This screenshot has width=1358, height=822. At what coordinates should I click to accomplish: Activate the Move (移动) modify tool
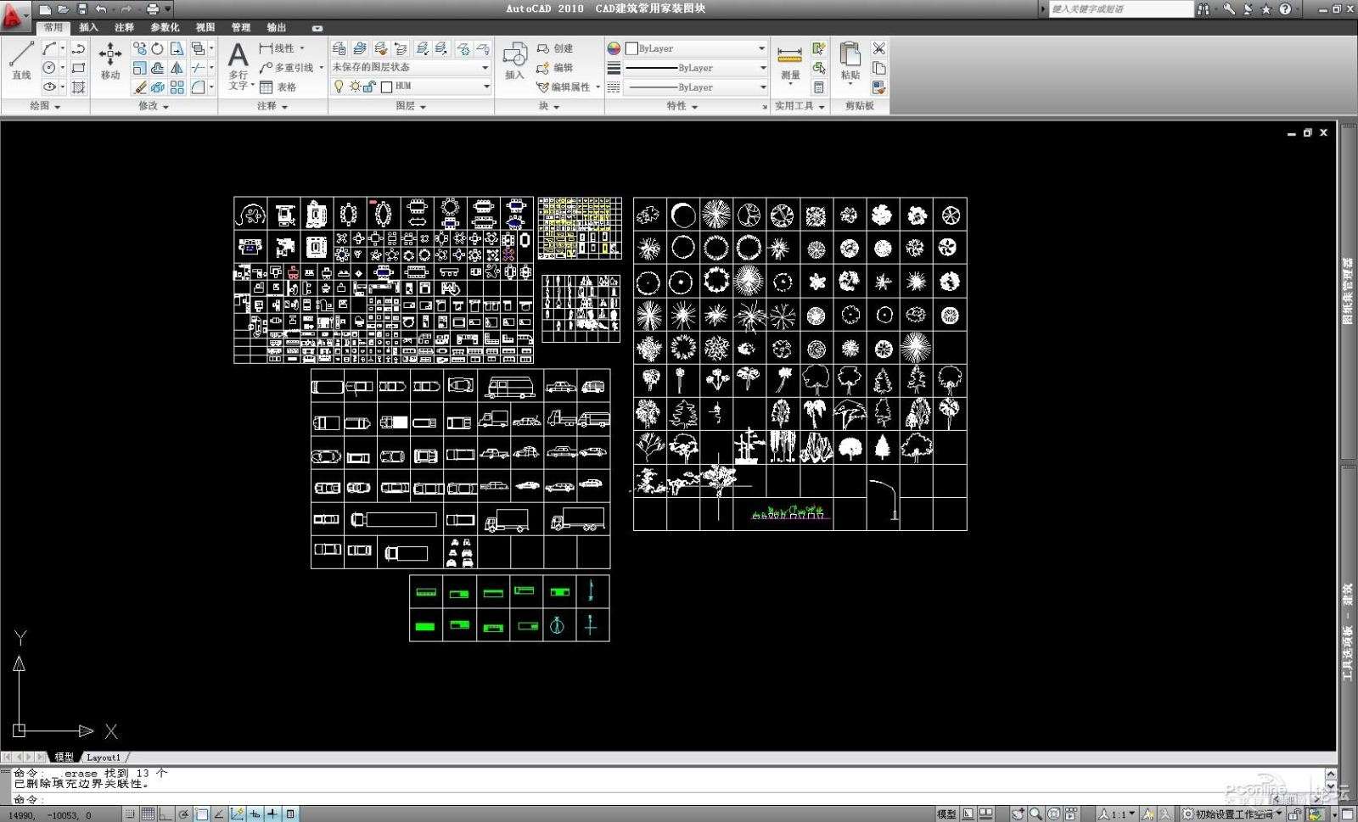click(x=109, y=59)
